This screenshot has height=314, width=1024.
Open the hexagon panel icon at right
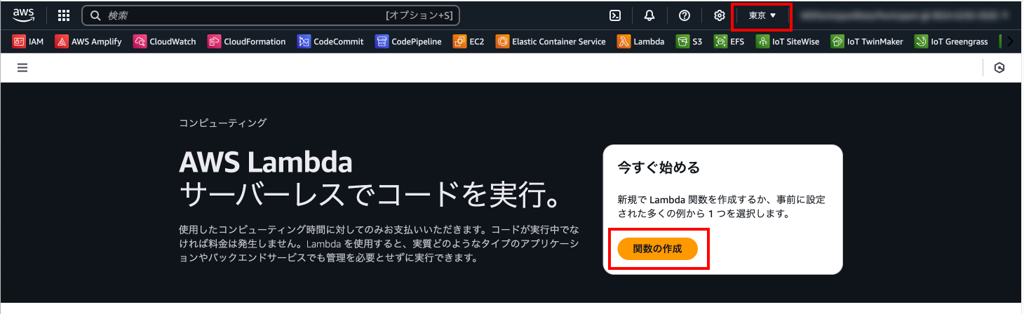(999, 67)
